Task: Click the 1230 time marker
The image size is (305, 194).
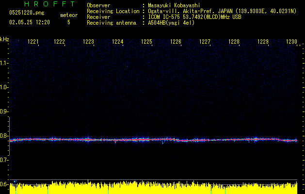Action: (x=291, y=42)
